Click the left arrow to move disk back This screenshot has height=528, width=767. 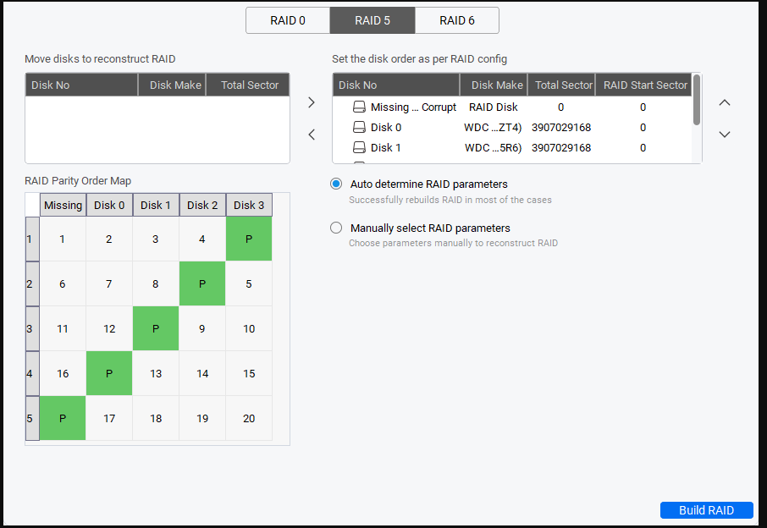tap(311, 135)
